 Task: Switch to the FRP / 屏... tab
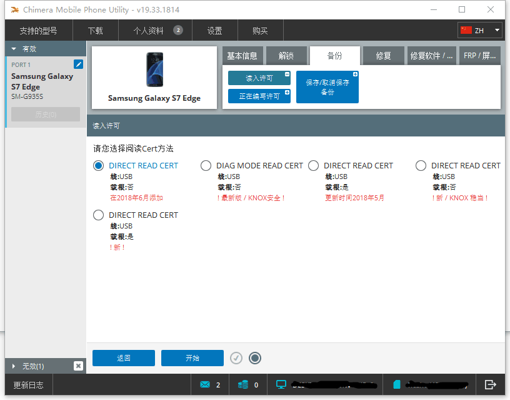pos(480,56)
